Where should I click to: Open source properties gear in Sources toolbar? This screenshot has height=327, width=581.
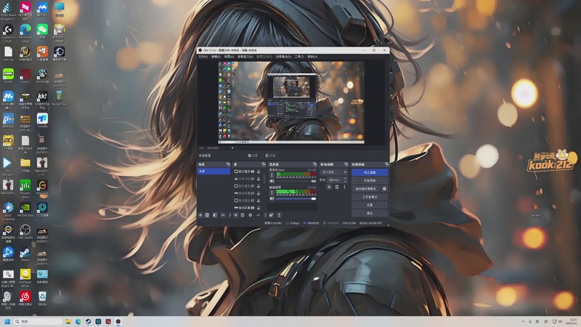[x=250, y=215]
